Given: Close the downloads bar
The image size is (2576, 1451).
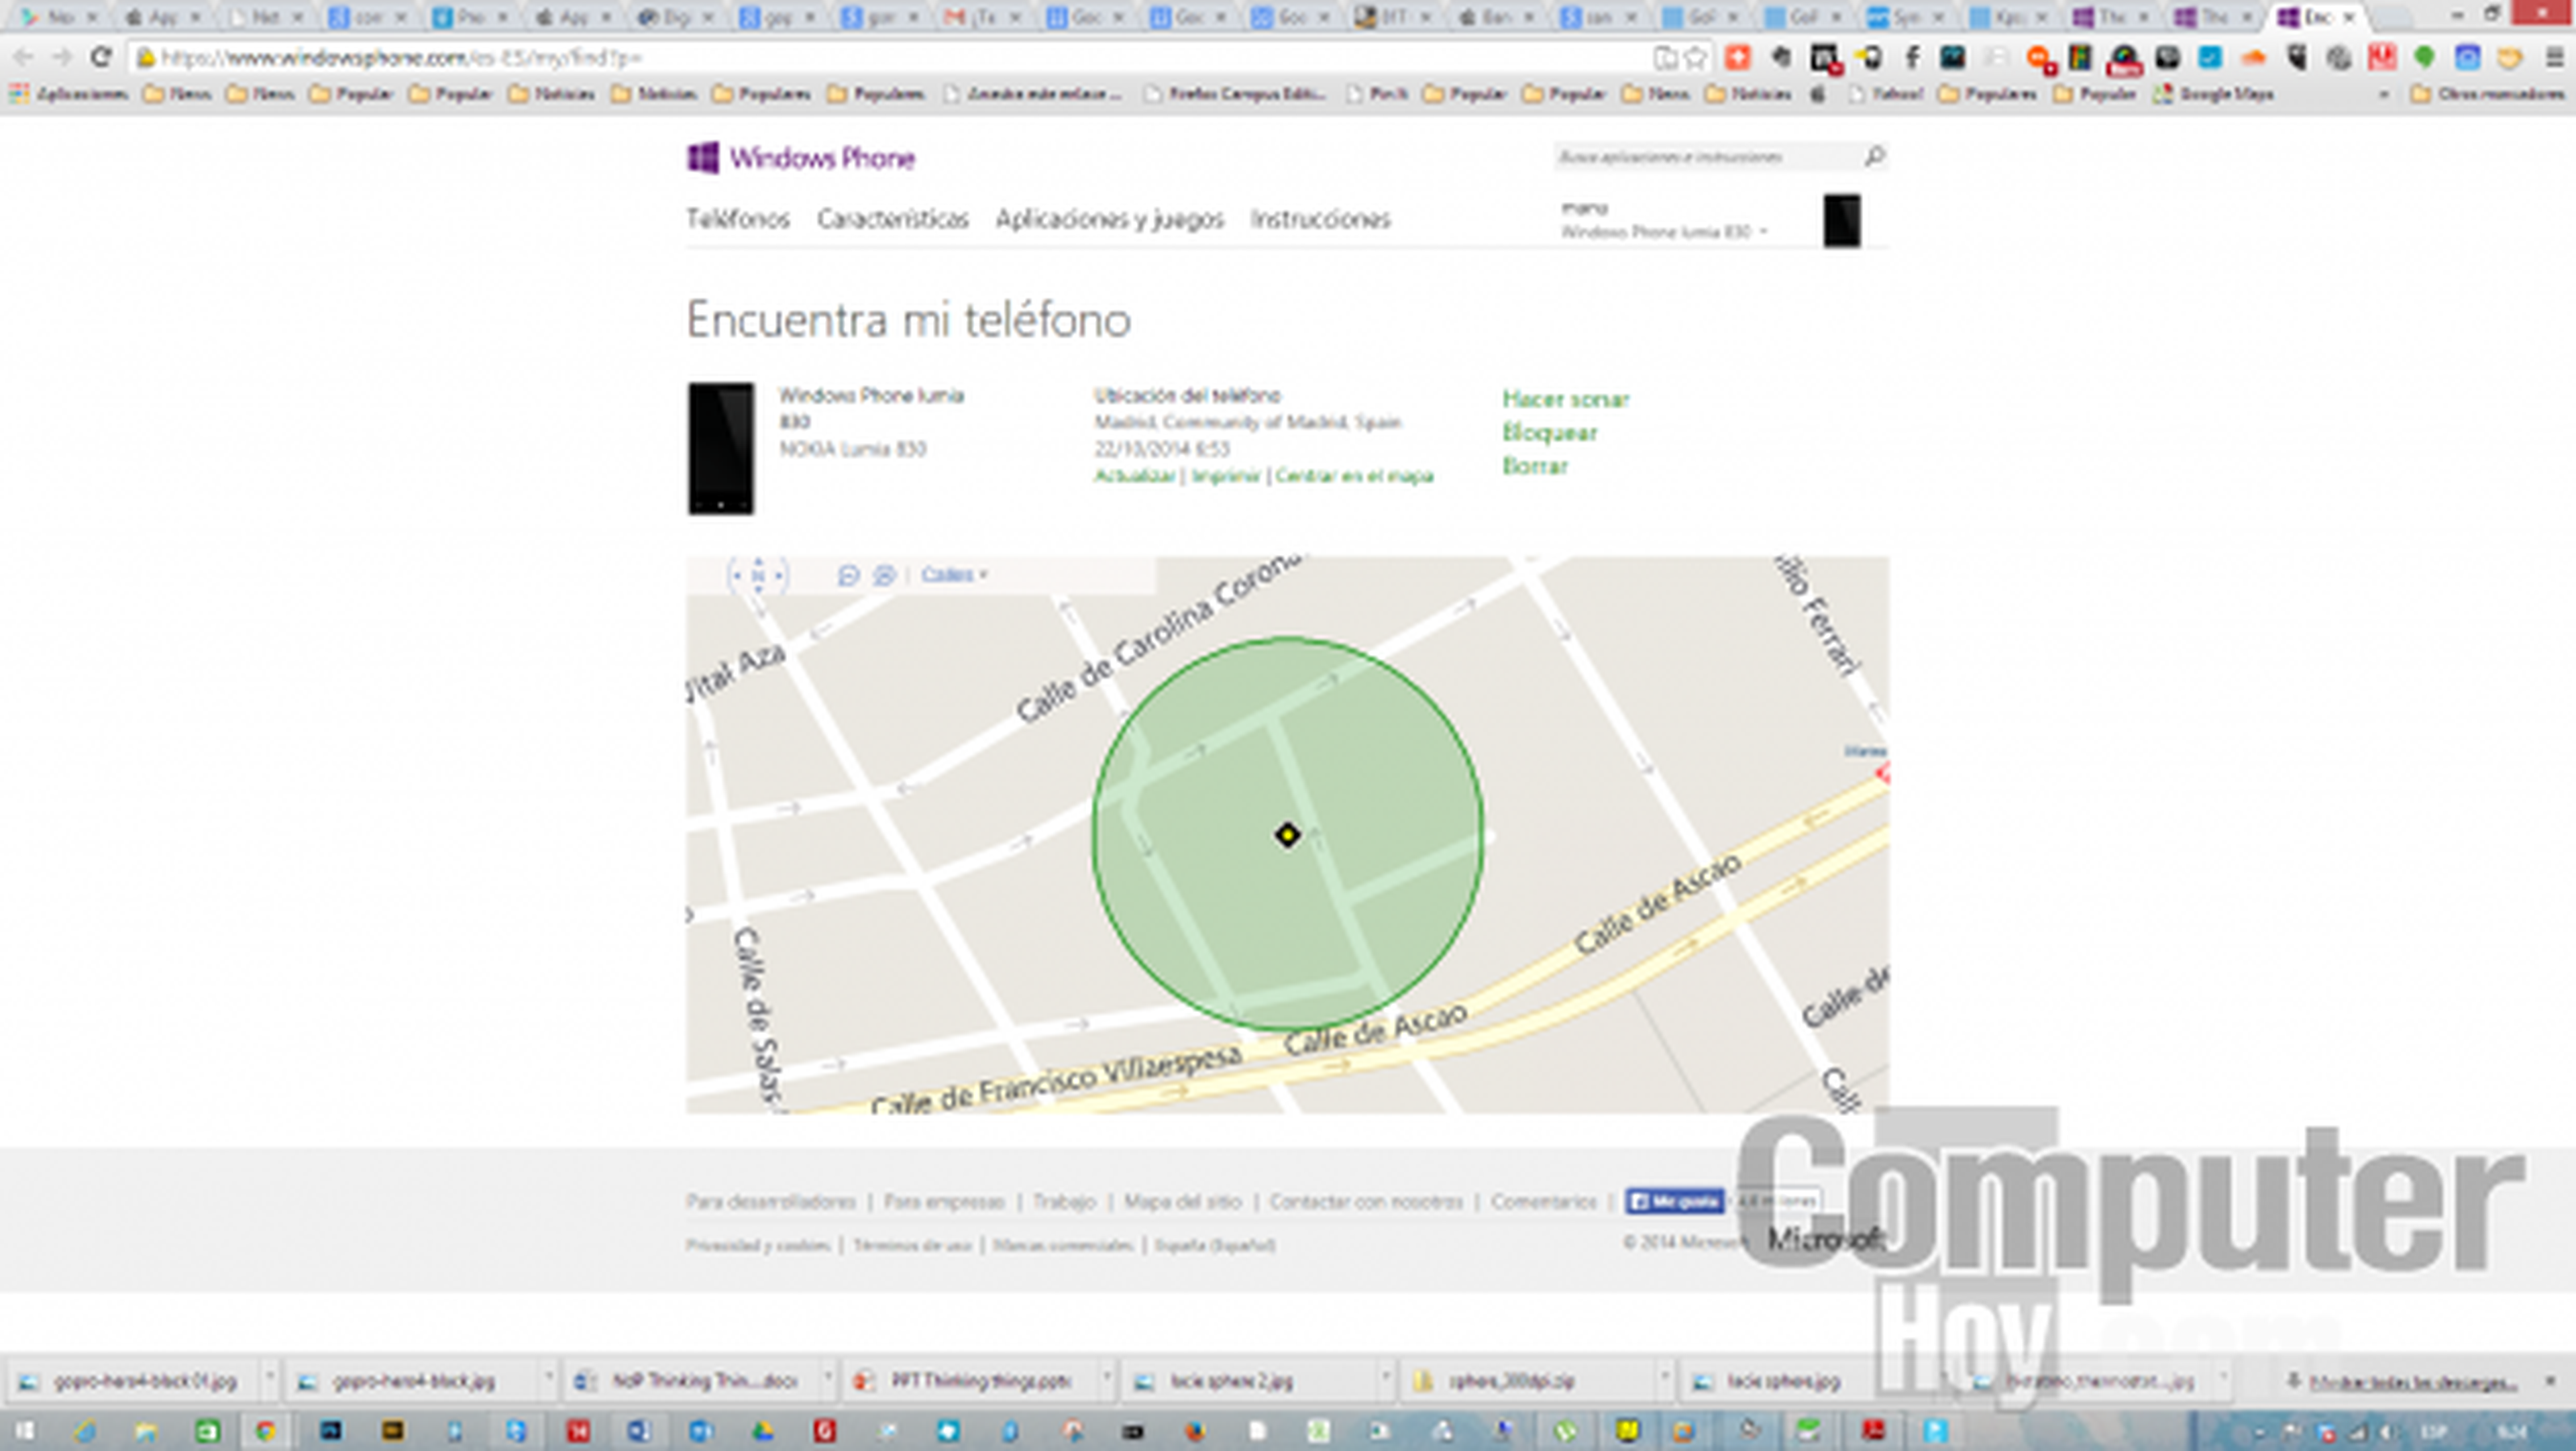Looking at the screenshot, I should [x=2550, y=1381].
